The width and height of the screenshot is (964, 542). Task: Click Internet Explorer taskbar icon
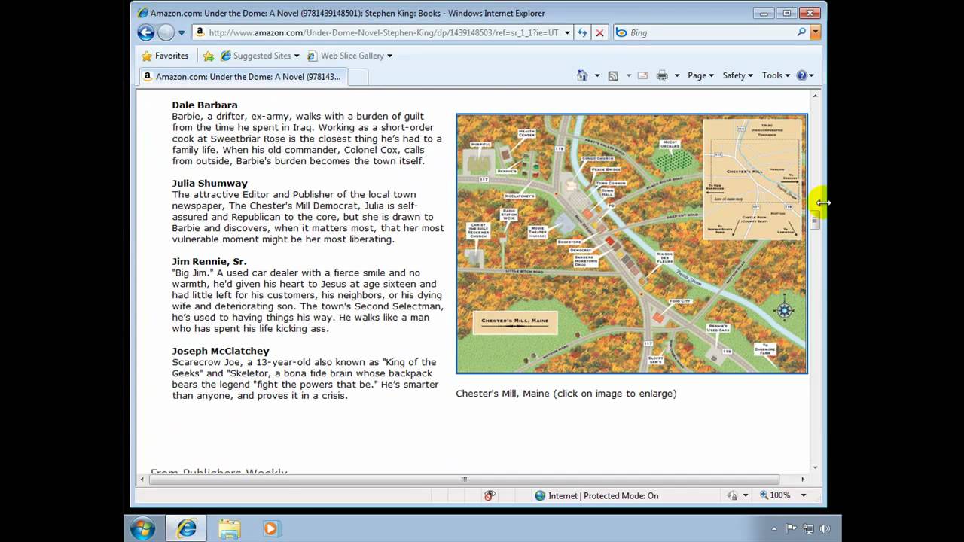[186, 528]
